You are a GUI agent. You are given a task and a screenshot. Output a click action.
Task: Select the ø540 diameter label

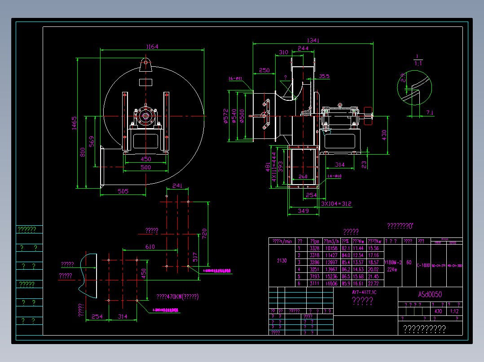(234, 116)
